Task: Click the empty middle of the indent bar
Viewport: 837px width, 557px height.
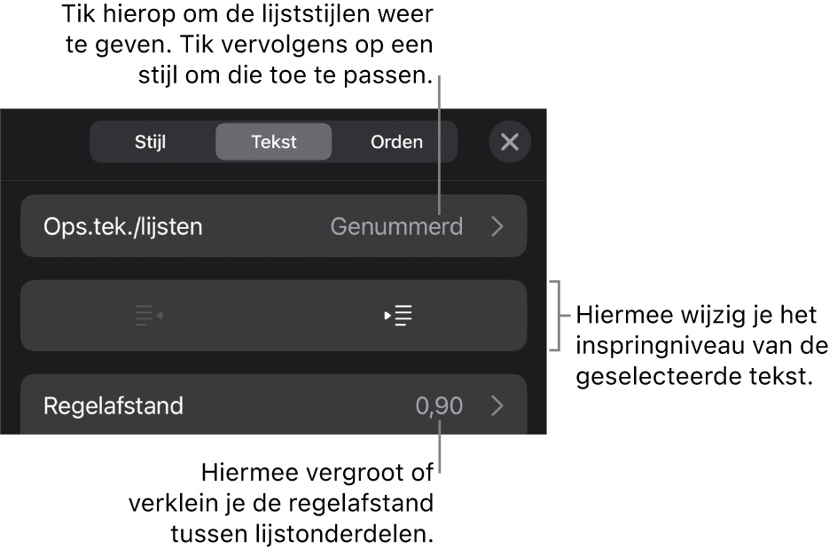Action: tap(273, 316)
